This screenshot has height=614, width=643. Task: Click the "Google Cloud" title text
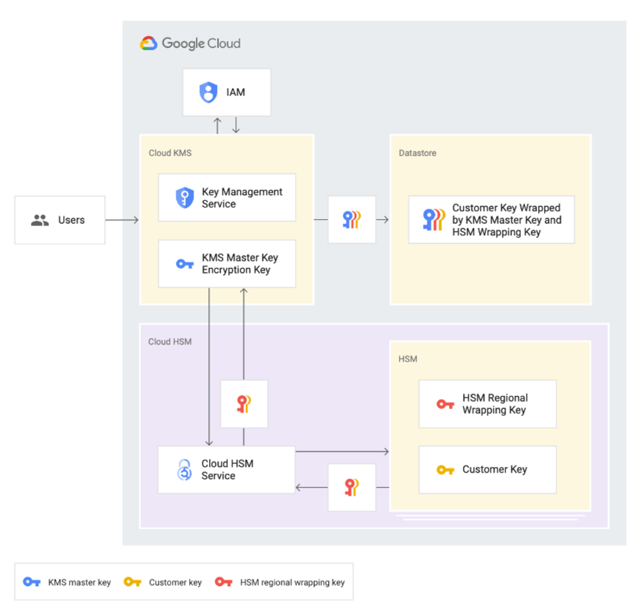click(x=201, y=43)
